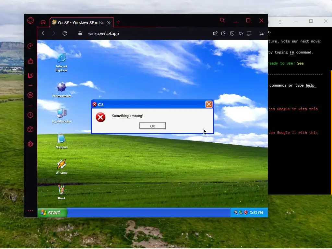Open Extensions cube in sidebar
The width and height of the screenshot is (332, 249).
tap(30, 129)
